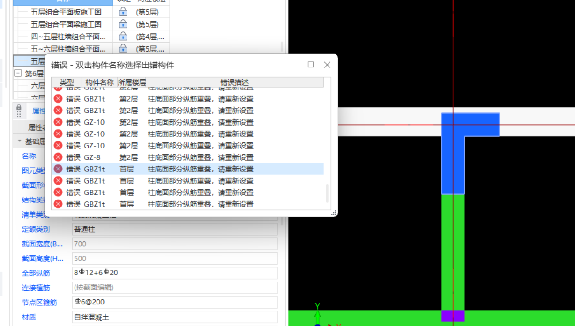Toggle lock on 五层组合平面梁施工图 drawing
This screenshot has width=575, height=326.
point(122,24)
